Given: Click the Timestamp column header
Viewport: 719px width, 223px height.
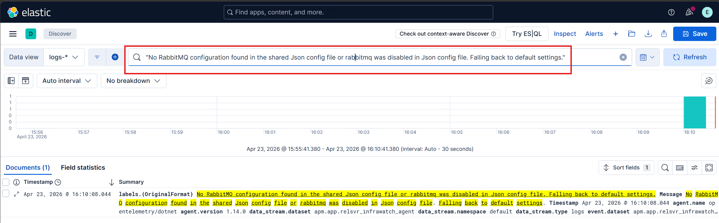Looking at the screenshot, I should (x=38, y=182).
